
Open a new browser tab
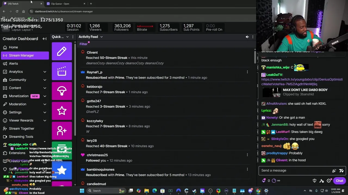pyautogui.click(x=91, y=4)
